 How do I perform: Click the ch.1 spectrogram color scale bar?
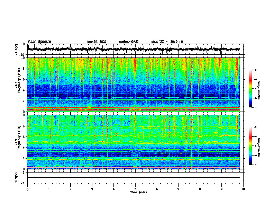click(x=250, y=89)
